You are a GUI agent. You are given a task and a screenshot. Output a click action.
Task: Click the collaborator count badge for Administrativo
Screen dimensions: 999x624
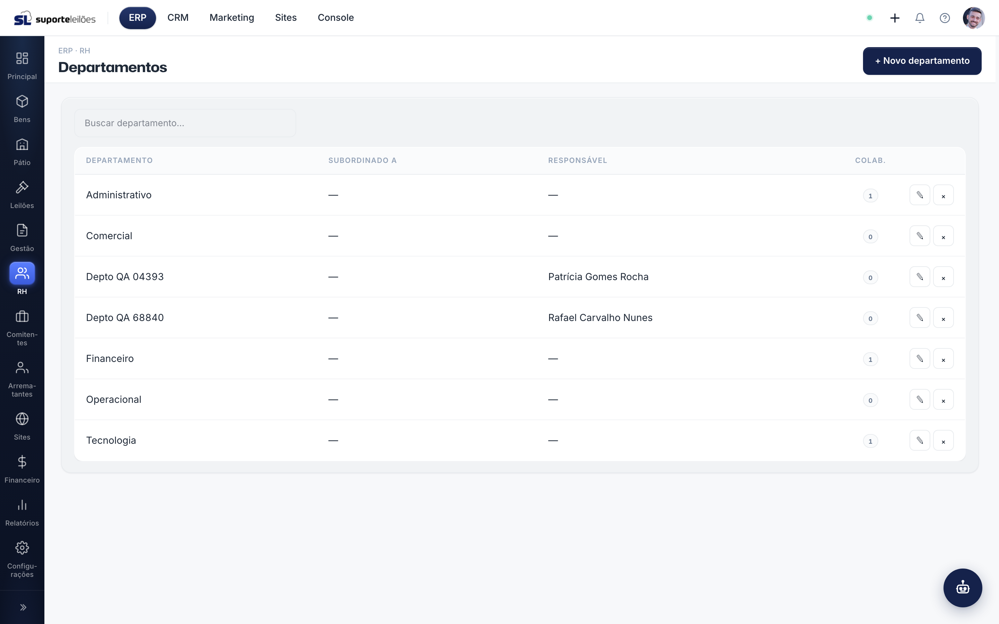coord(870,196)
